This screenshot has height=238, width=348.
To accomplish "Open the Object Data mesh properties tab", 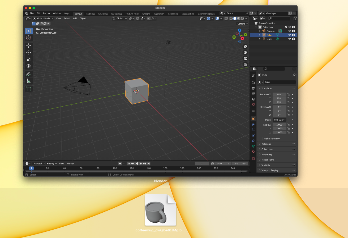I will coord(253,146).
